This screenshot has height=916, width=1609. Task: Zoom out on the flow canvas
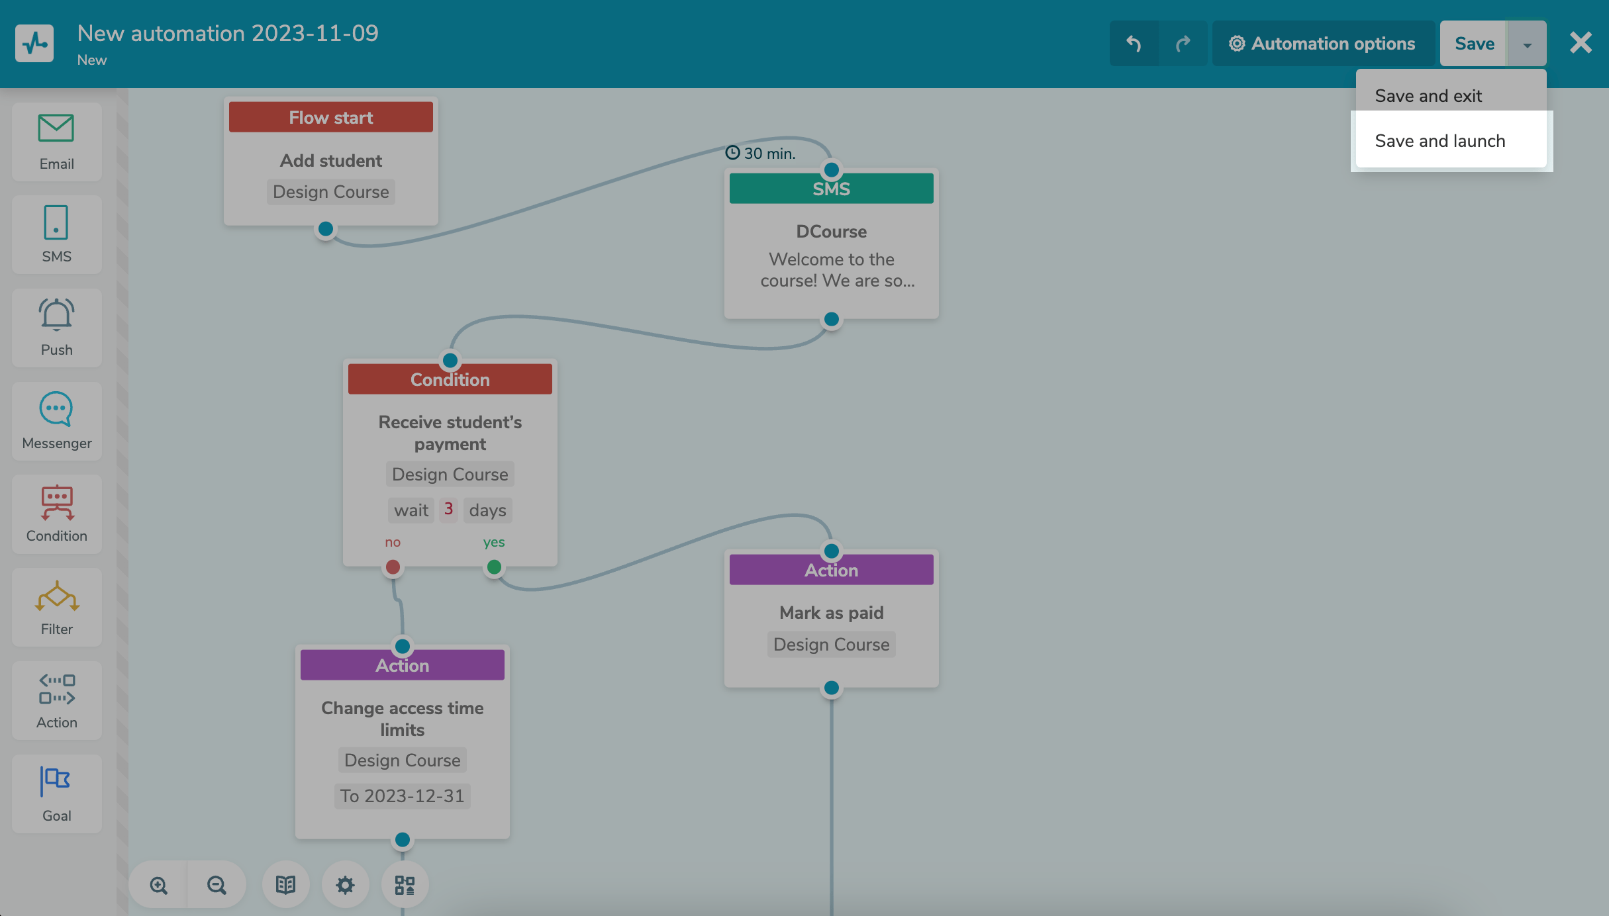point(217,885)
